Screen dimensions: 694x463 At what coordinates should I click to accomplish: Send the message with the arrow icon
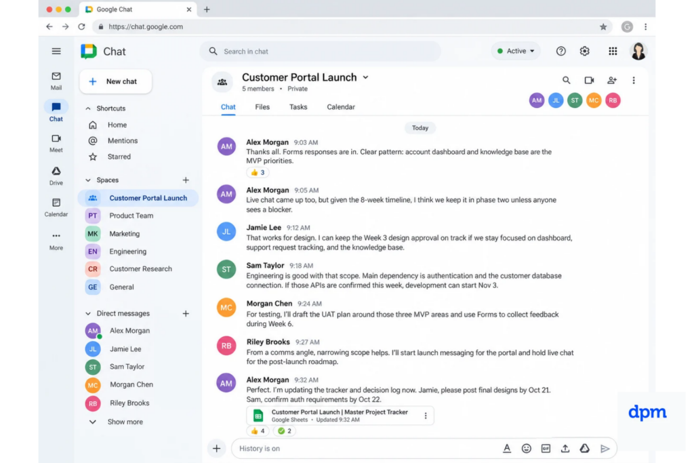pos(605,448)
